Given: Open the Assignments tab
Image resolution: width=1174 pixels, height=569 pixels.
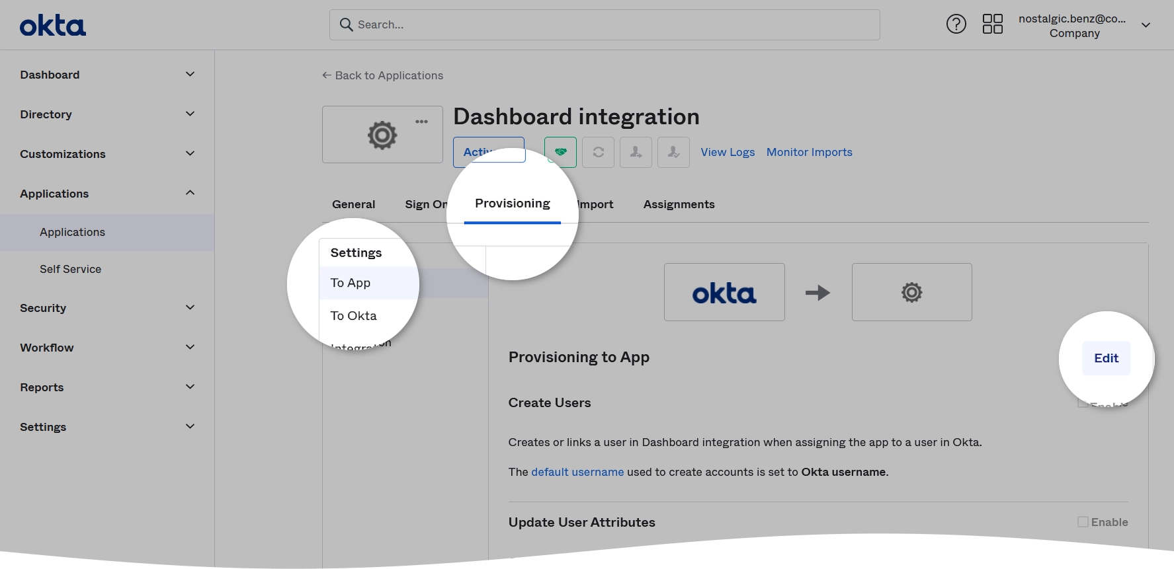Looking at the screenshot, I should click(679, 204).
